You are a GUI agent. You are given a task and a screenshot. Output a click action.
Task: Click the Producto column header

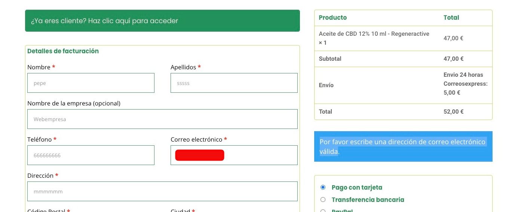(332, 18)
